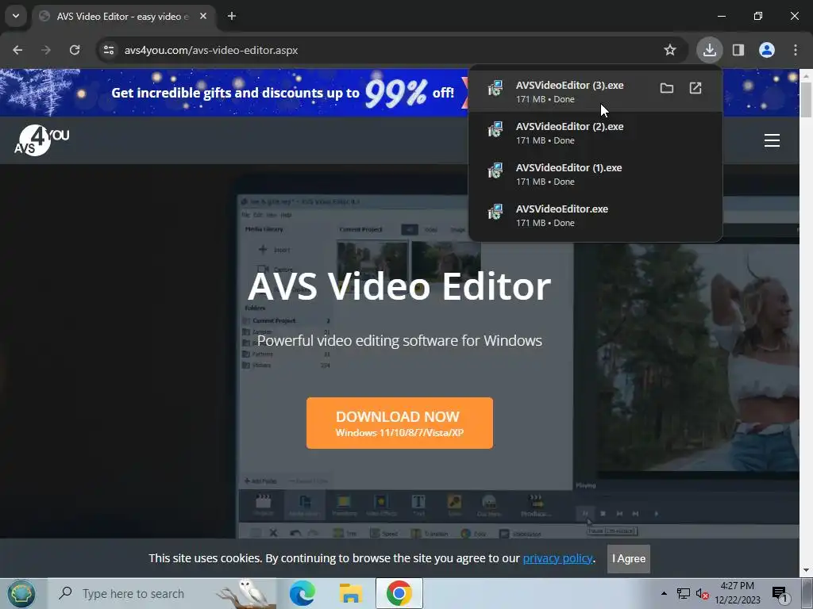Open site information icon in address bar

click(109, 50)
